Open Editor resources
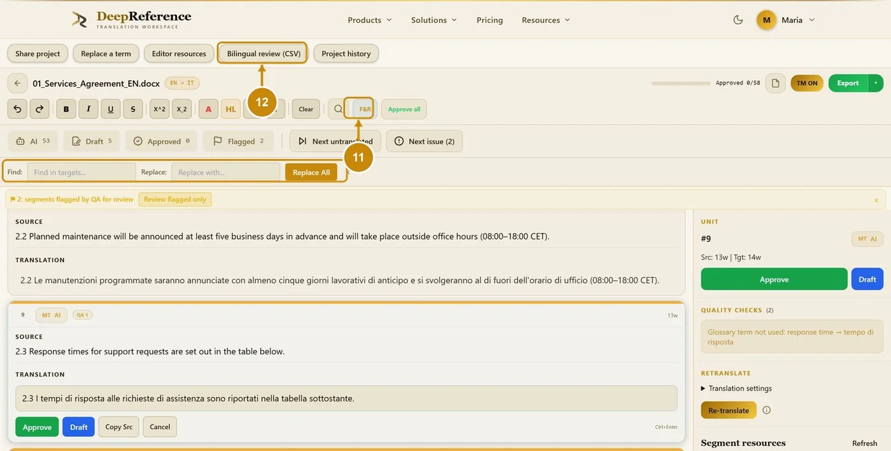 pos(179,53)
